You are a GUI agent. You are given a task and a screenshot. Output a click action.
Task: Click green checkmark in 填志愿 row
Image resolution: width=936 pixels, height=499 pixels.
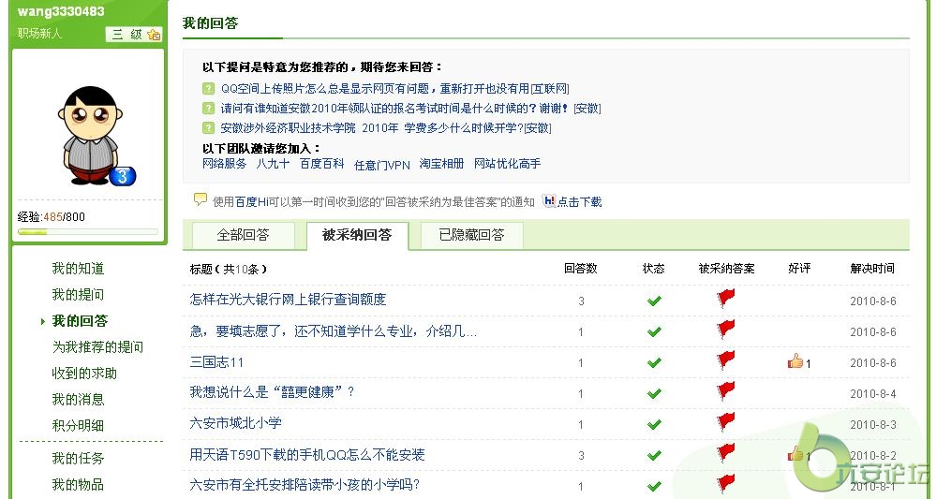coord(654,331)
